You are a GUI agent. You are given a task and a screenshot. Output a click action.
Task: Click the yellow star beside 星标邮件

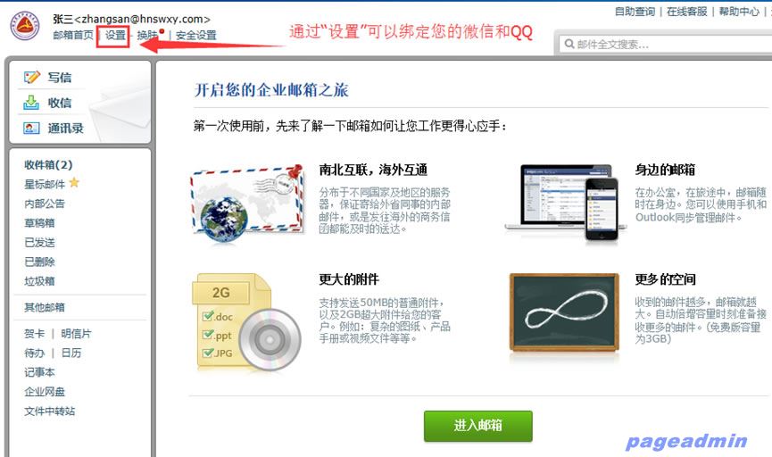74,183
